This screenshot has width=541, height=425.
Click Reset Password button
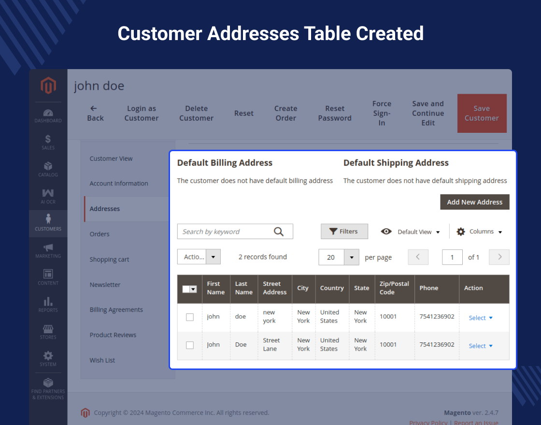(x=335, y=113)
